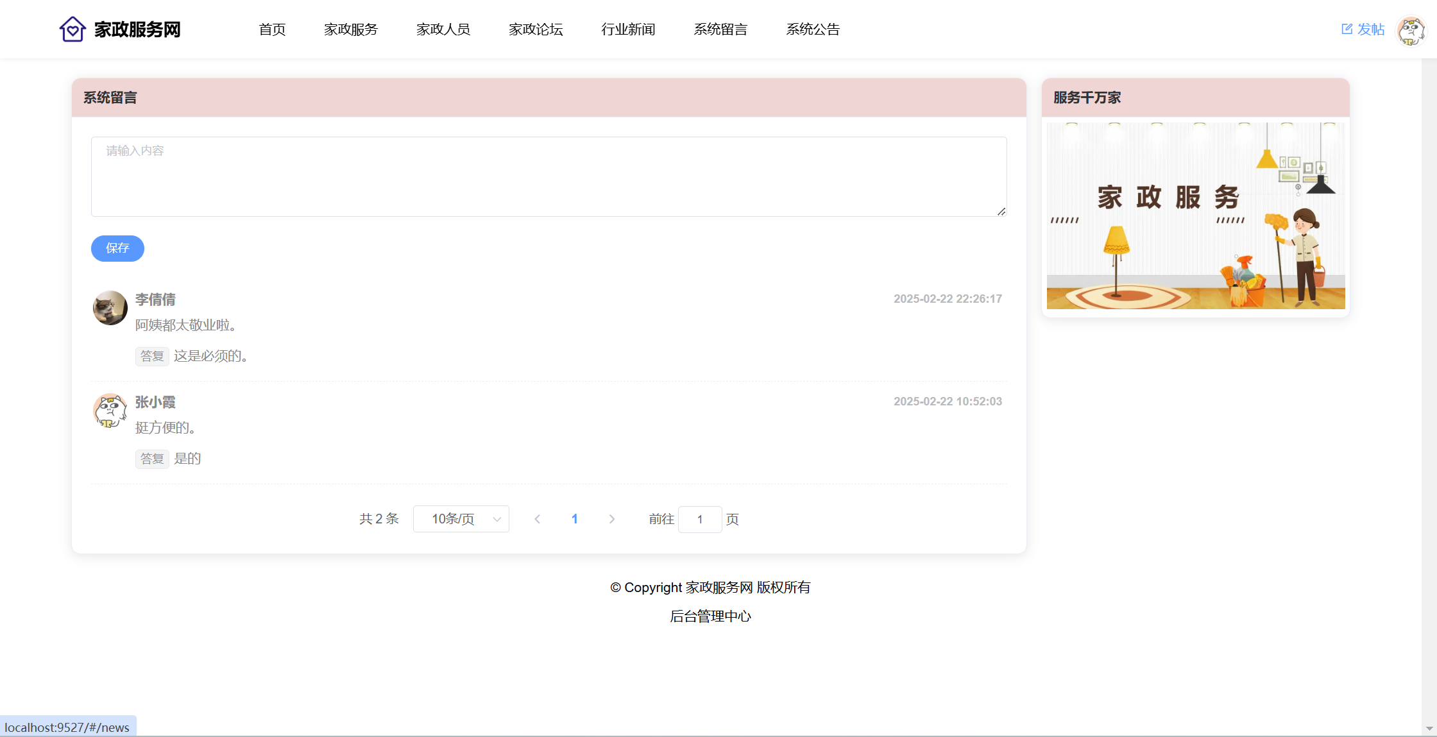This screenshot has width=1437, height=737.
Task: Click the 家政服务 banner image
Action: click(1195, 216)
